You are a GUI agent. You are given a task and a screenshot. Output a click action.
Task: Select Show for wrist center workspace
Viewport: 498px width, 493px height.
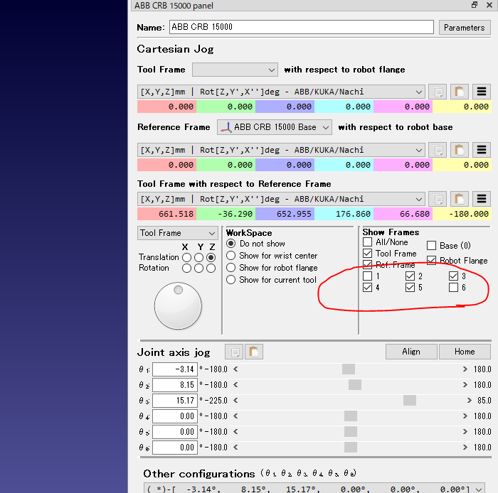(x=231, y=256)
